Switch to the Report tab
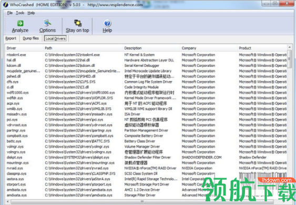 pos(11,38)
